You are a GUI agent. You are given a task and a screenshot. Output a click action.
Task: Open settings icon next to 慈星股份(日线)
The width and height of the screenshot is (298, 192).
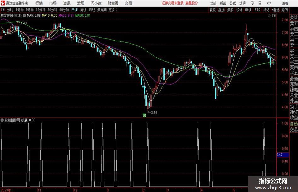[25, 15]
